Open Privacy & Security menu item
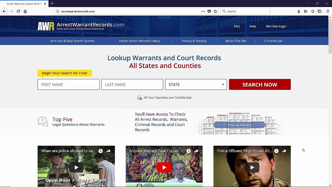332x187 pixels. pyautogui.click(x=194, y=41)
